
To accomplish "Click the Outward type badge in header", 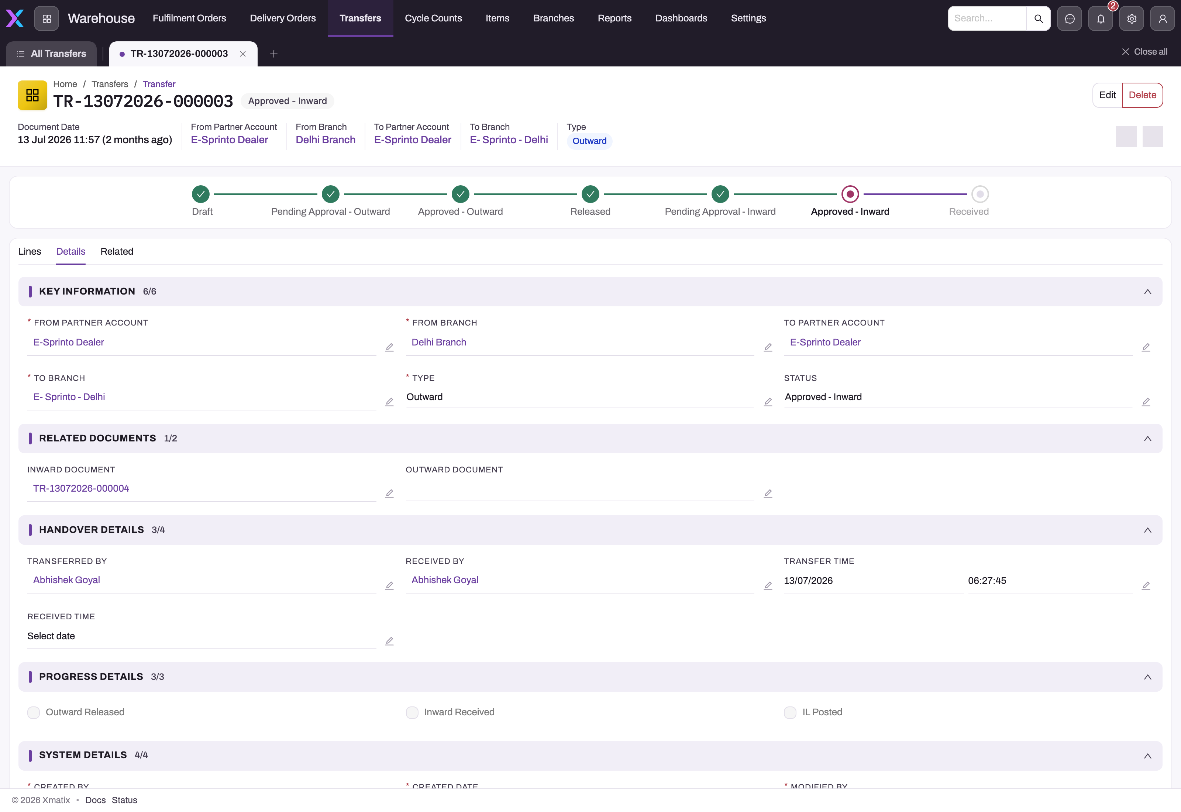I will (589, 141).
